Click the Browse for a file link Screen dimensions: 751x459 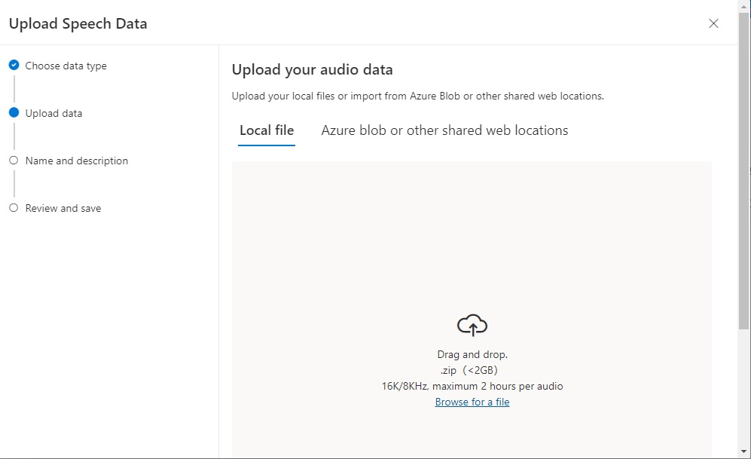point(472,402)
